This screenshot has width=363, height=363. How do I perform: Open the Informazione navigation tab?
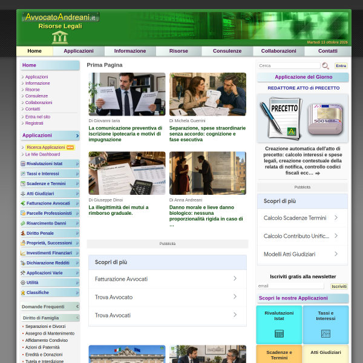pyautogui.click(x=130, y=51)
